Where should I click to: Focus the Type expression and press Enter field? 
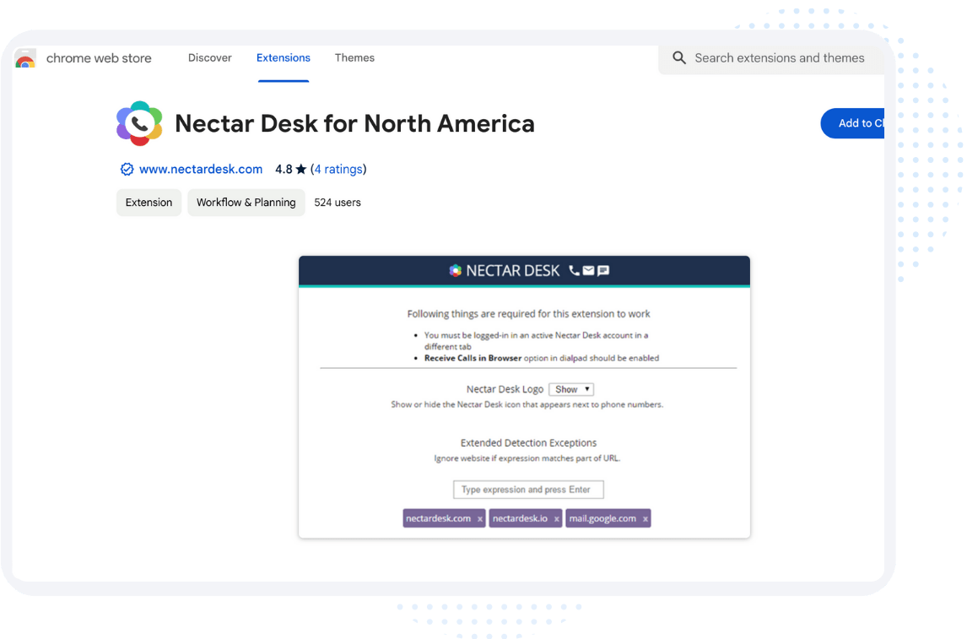click(x=528, y=490)
